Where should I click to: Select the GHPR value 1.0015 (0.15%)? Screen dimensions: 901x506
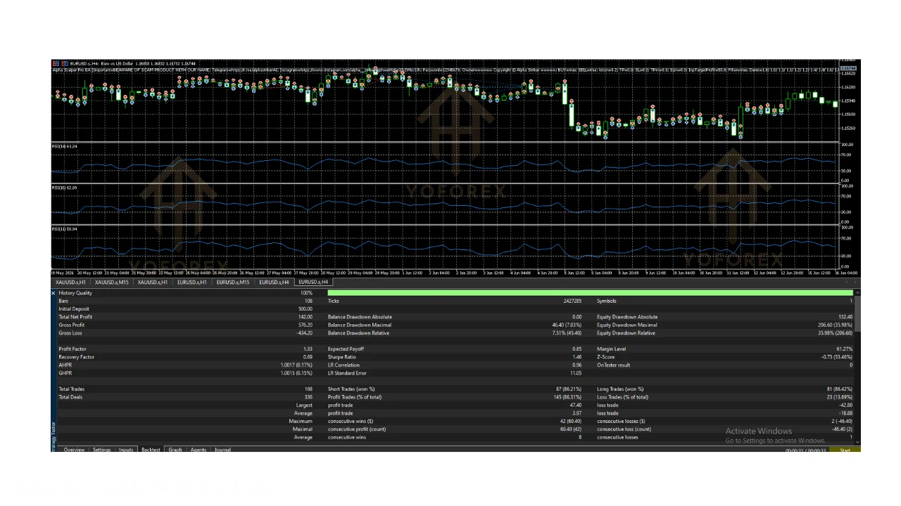tap(296, 373)
